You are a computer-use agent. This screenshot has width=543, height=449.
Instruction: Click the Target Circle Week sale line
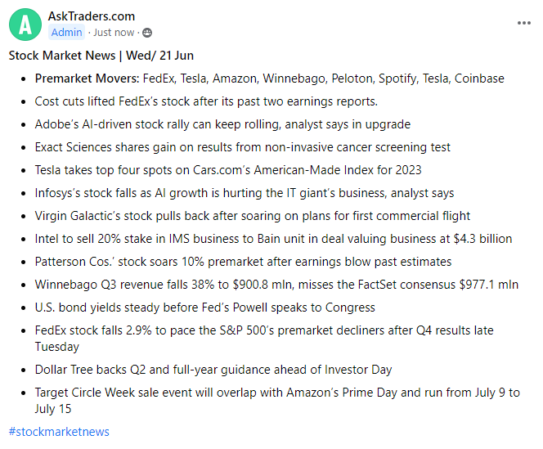(x=276, y=393)
